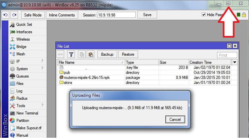Viewport: 249px width, 138px height.
Task: Click the Redo arrow icon
Action: 14,15
